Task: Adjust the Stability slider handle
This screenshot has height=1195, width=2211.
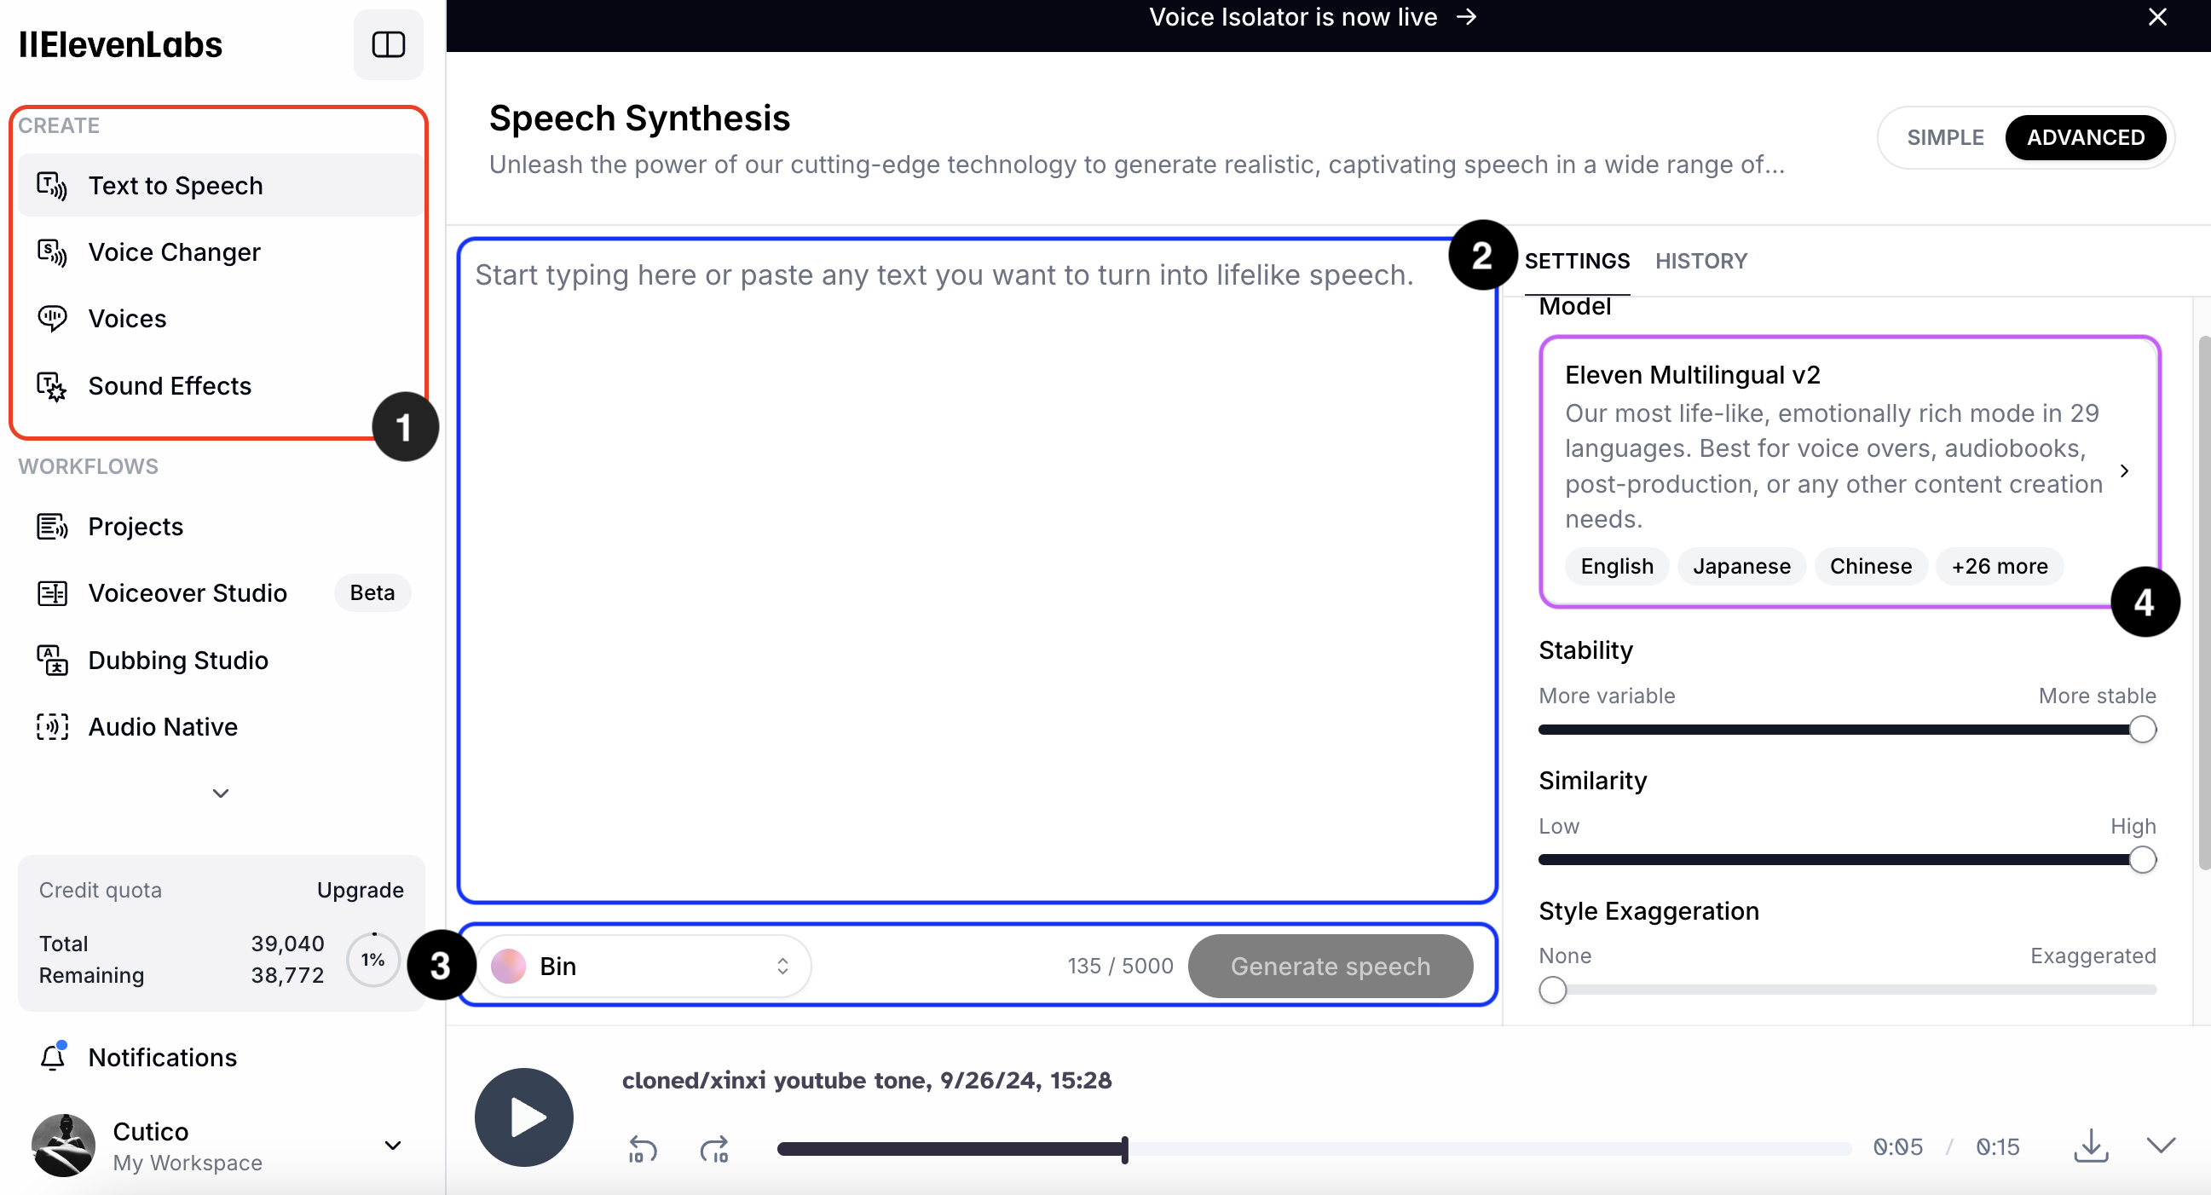Action: (2142, 730)
